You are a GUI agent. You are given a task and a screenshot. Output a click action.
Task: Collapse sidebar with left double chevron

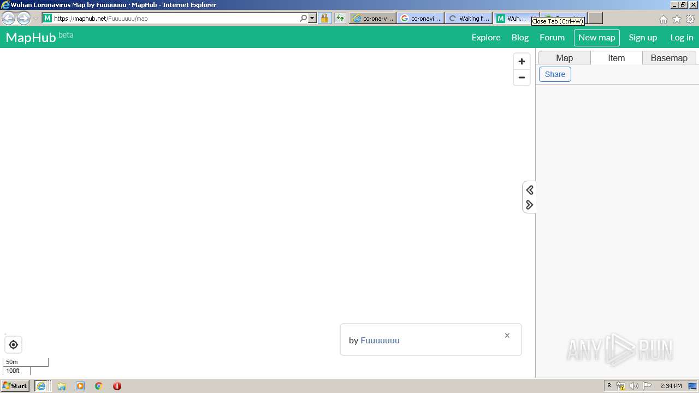click(x=529, y=190)
